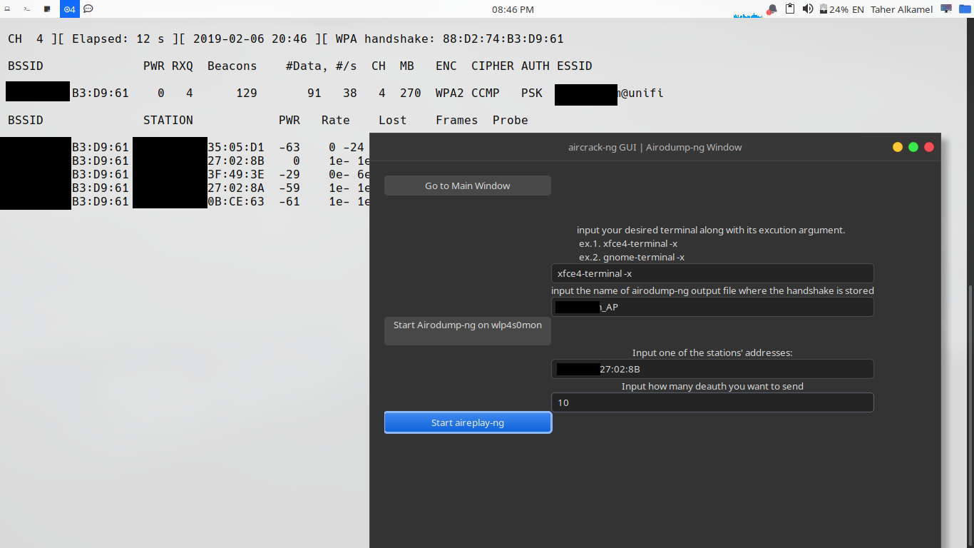The height and width of the screenshot is (548, 974).
Task: Click the WPA2 encryption value in terminal
Action: click(450, 93)
